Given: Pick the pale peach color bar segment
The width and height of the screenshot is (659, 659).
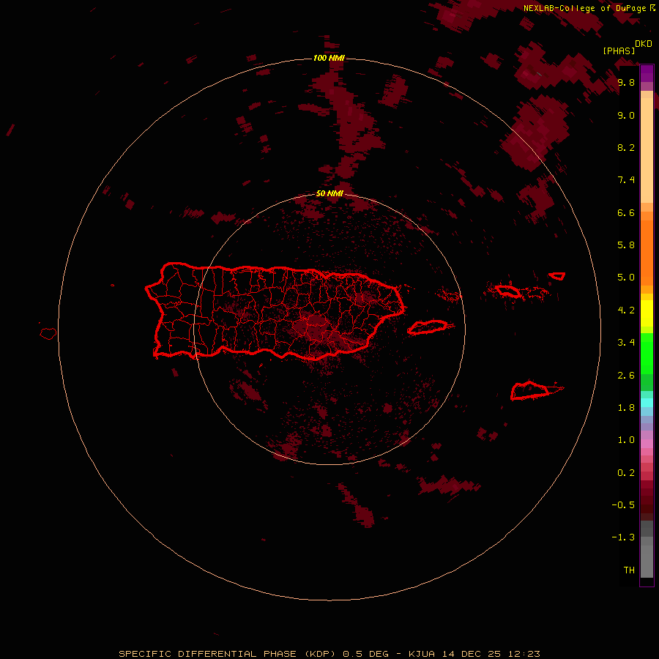Looking at the screenshot, I should click(647, 150).
